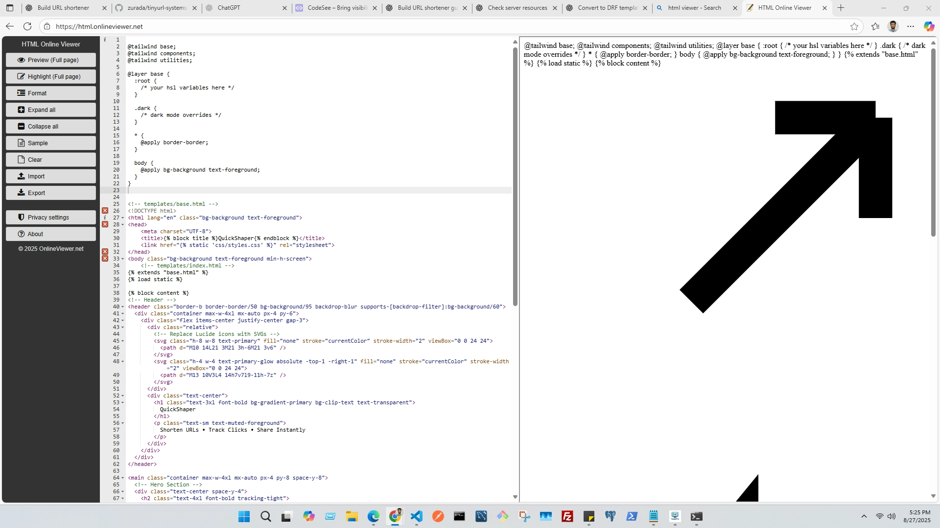
Task: Click the Clear button
Action: pos(51,160)
